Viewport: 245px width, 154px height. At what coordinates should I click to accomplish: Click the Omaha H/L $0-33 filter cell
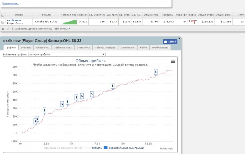click(x=46, y=22)
